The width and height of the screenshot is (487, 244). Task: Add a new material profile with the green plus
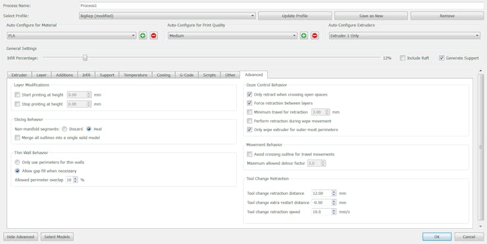click(x=143, y=35)
